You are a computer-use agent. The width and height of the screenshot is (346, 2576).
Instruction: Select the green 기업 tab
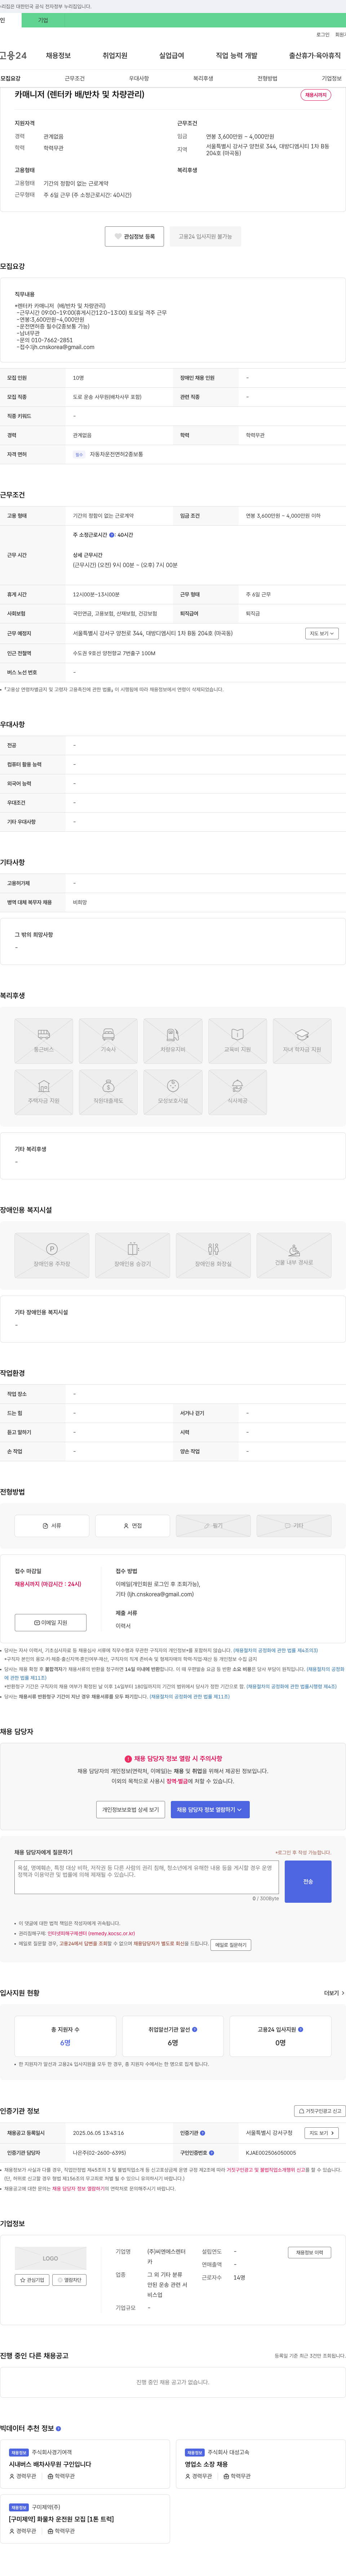(x=43, y=20)
